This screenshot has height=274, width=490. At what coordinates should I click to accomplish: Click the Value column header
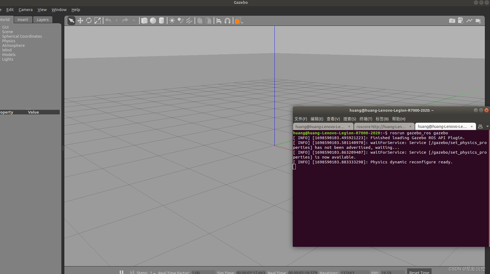(x=33, y=112)
